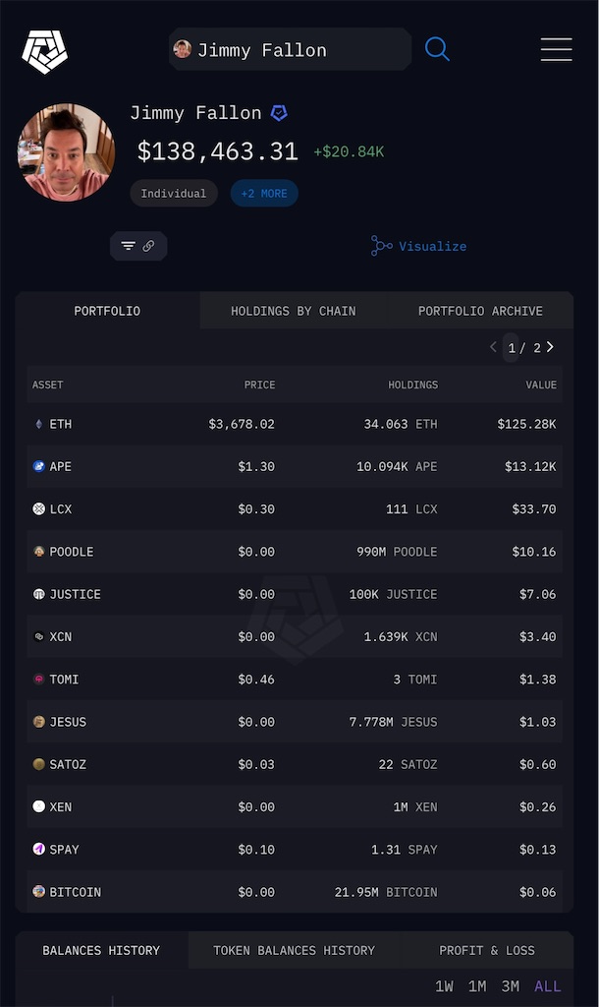Select the Token Balances History tab

click(x=294, y=950)
